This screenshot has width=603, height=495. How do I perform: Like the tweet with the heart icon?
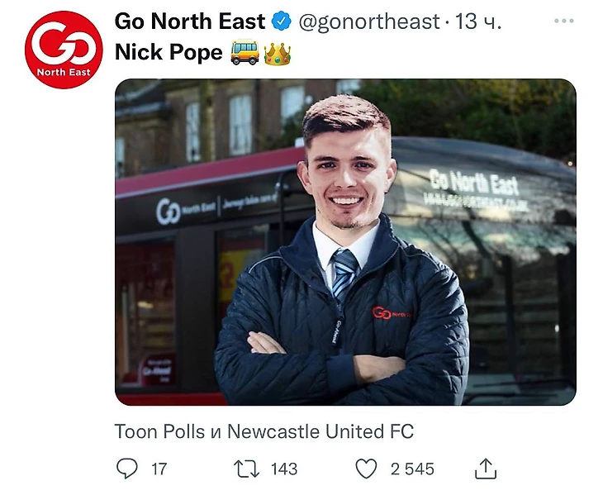click(x=366, y=469)
